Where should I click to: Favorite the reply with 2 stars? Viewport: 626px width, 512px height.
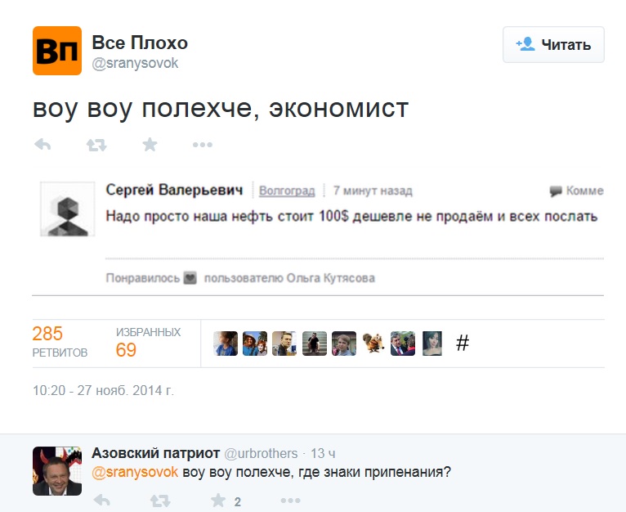point(218,501)
